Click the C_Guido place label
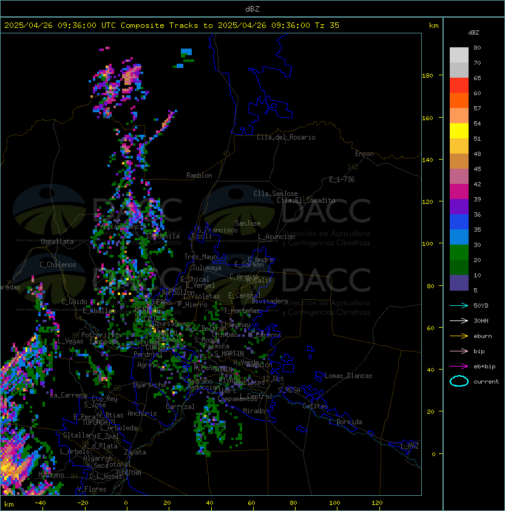The image size is (505, 511). coord(74,302)
